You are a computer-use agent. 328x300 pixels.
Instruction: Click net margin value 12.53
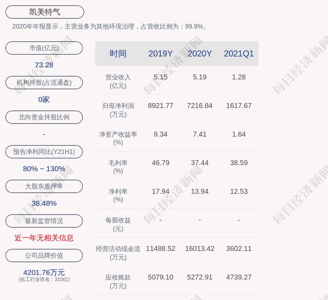pos(239,191)
